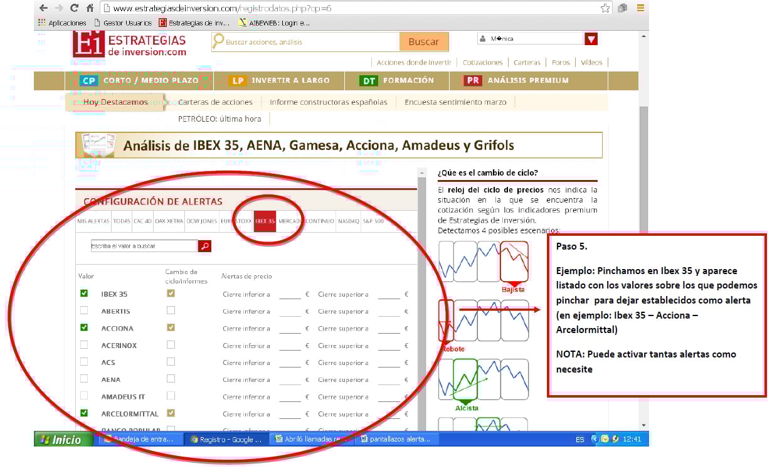The height and width of the screenshot is (471, 772).
Task: Open Acciones donde invertir link
Action: tap(414, 63)
